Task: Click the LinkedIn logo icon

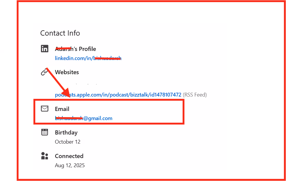Action: 45,49
